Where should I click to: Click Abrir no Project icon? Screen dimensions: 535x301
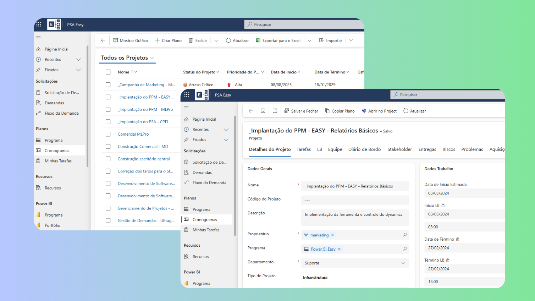[364, 111]
